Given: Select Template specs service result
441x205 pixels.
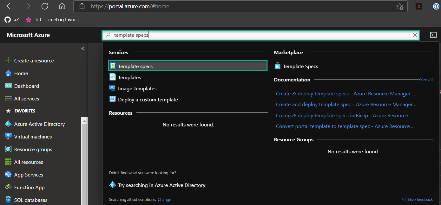Looking at the screenshot, I should pos(188,66).
